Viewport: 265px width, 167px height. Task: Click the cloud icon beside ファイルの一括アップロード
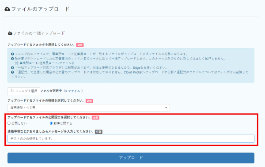[10, 33]
